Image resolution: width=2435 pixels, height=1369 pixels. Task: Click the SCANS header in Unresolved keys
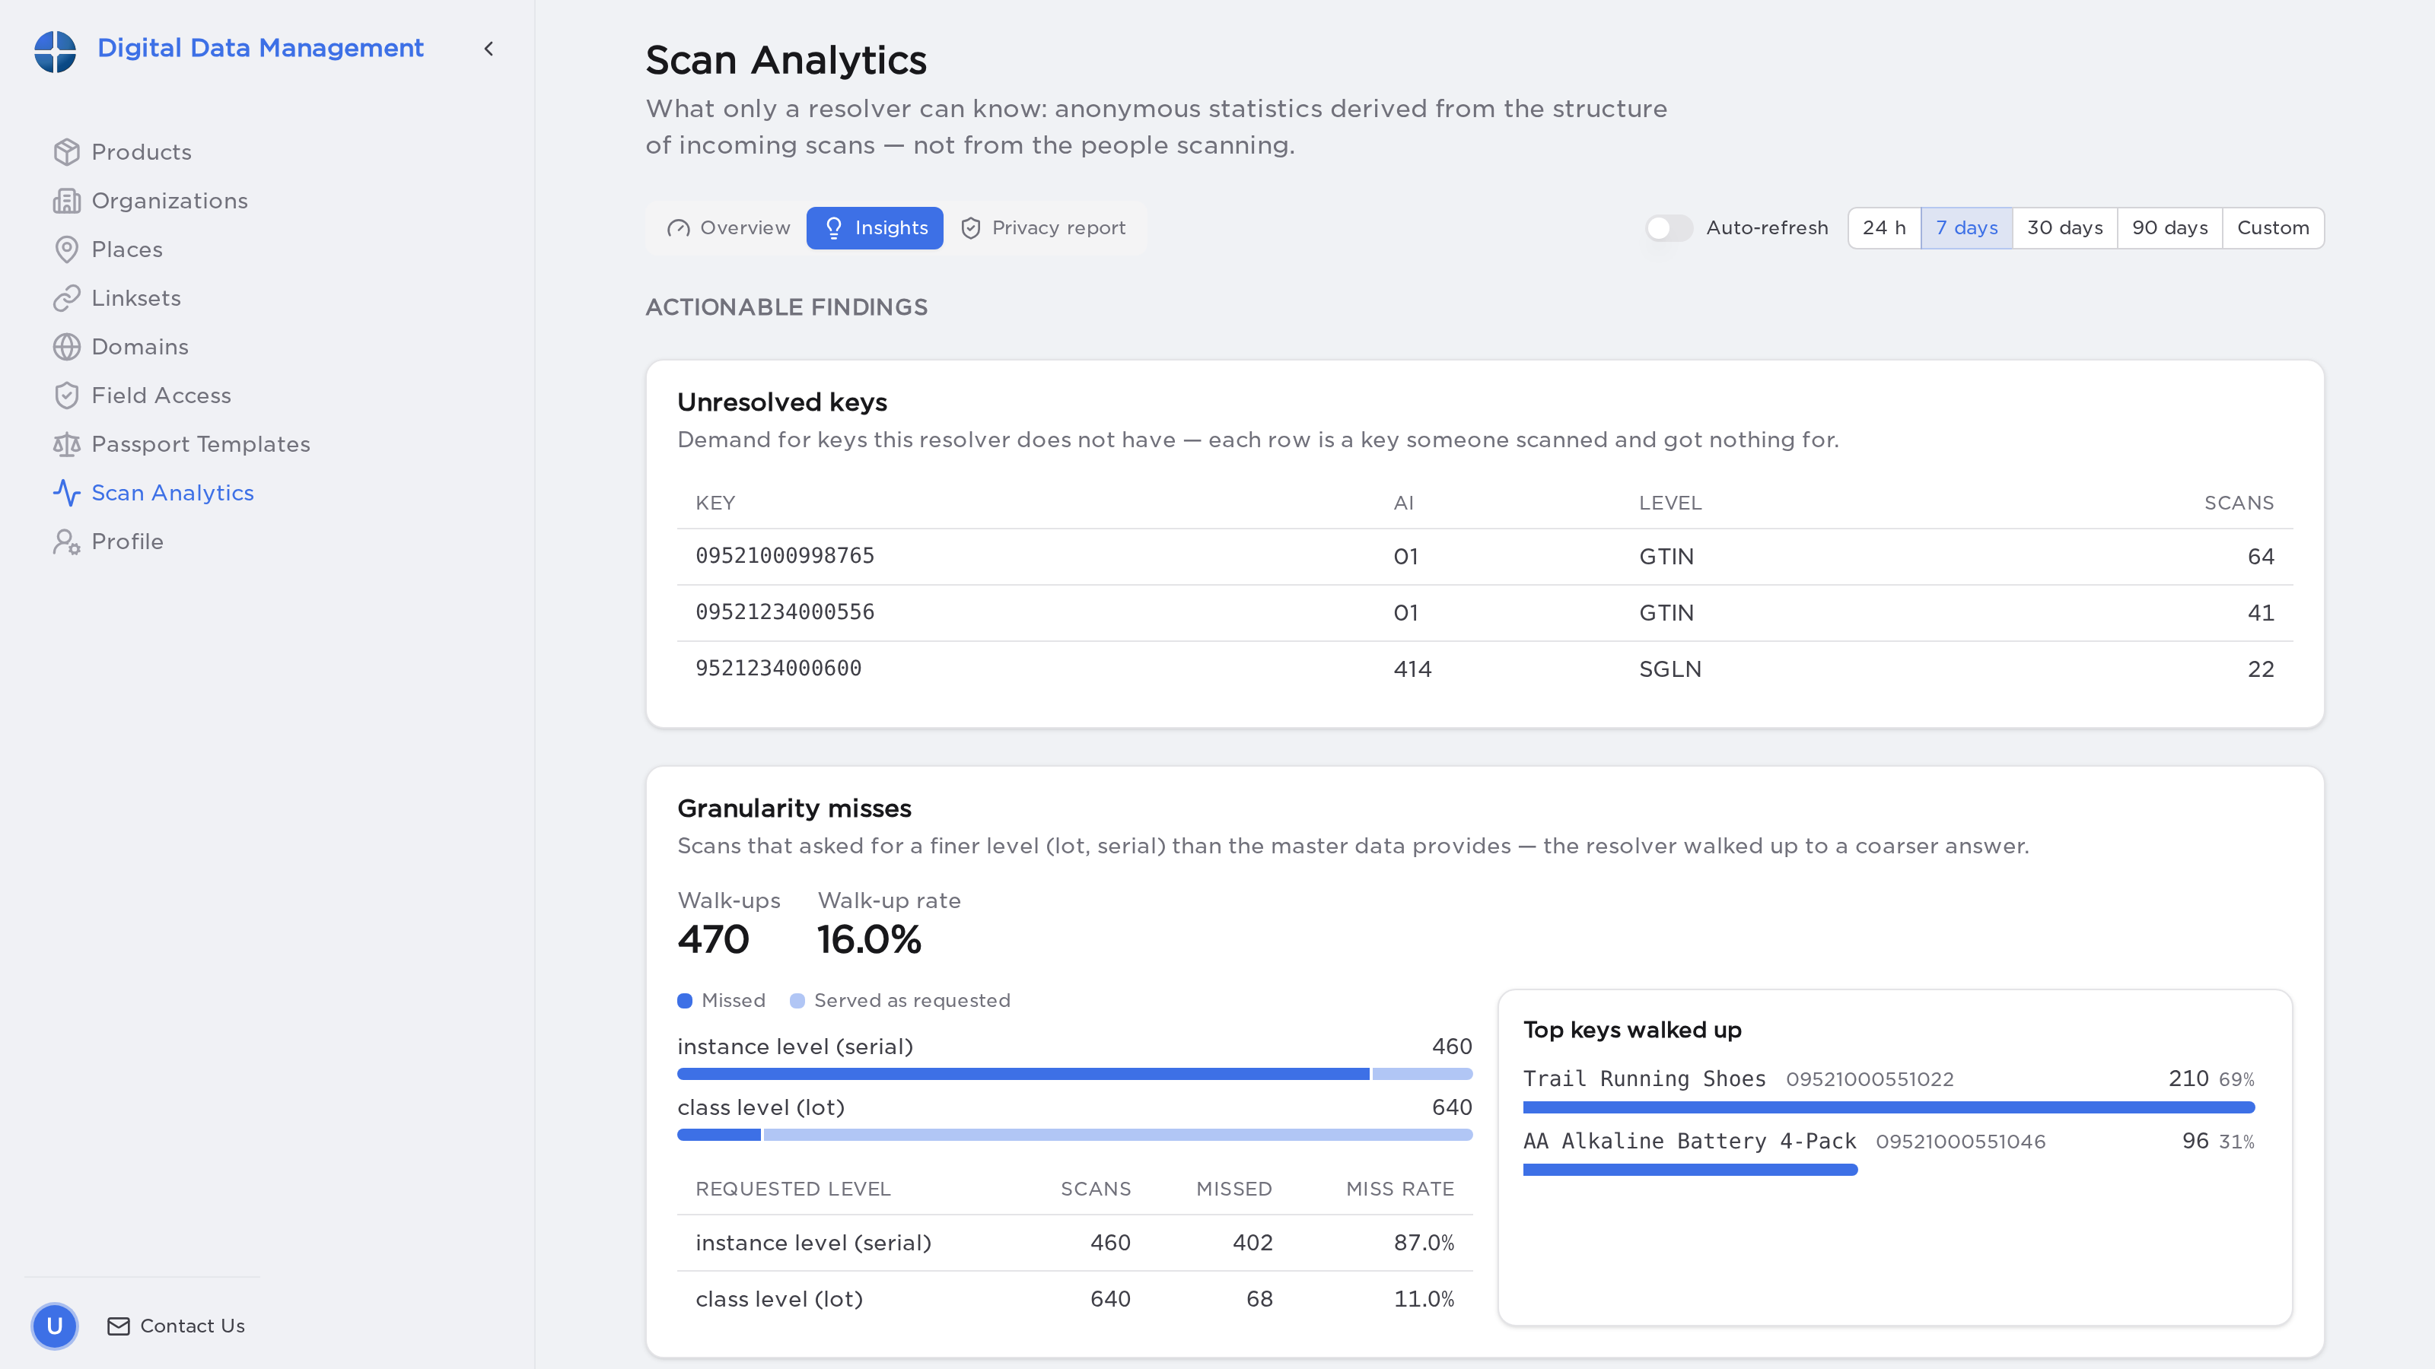click(x=2239, y=503)
